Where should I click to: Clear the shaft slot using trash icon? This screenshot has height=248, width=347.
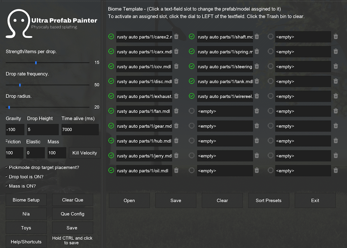(257, 37)
